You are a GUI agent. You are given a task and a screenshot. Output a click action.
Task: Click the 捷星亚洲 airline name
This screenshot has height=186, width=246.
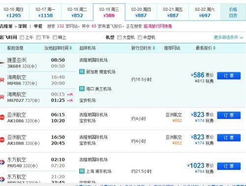(x=17, y=60)
